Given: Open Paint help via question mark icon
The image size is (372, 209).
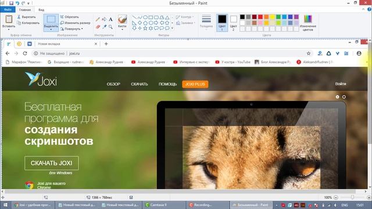Looking at the screenshot, I should click(369, 9).
